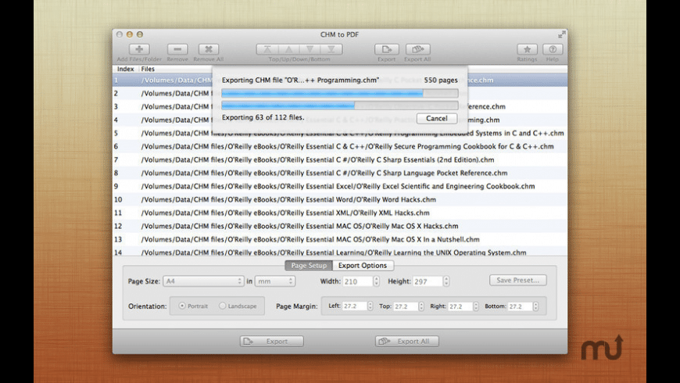The image size is (680, 383).
Task: Click the Top margin field 27.2
Action: tap(406, 306)
